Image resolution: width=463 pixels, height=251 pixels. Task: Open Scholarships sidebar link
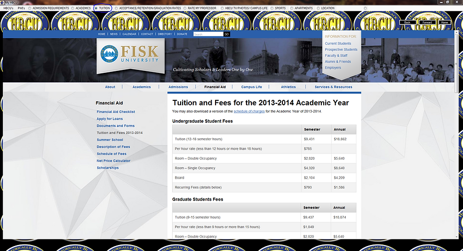coord(108,168)
